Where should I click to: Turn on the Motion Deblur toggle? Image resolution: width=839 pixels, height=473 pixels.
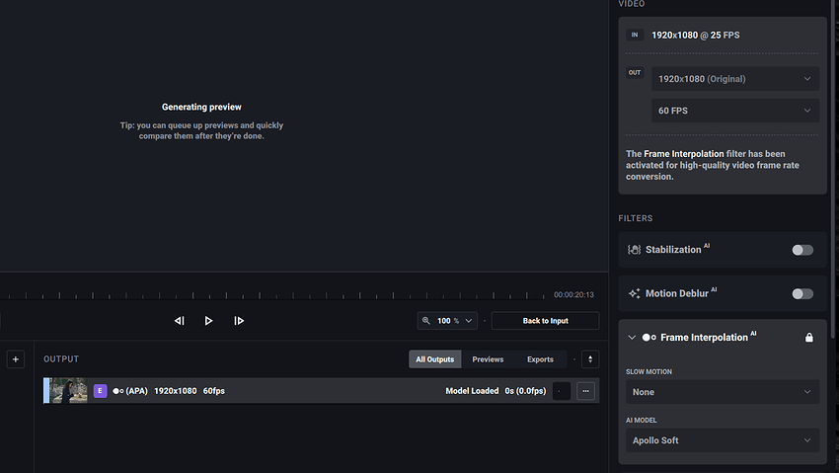pos(802,293)
